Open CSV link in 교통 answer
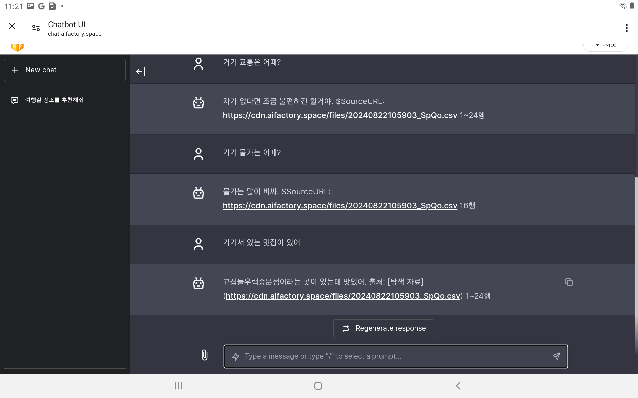638x398 pixels. 340,115
